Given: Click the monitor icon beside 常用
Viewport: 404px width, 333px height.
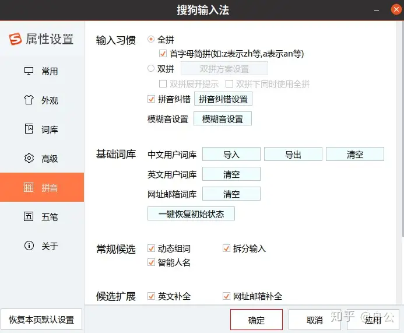Looking at the screenshot, I should tap(29, 71).
